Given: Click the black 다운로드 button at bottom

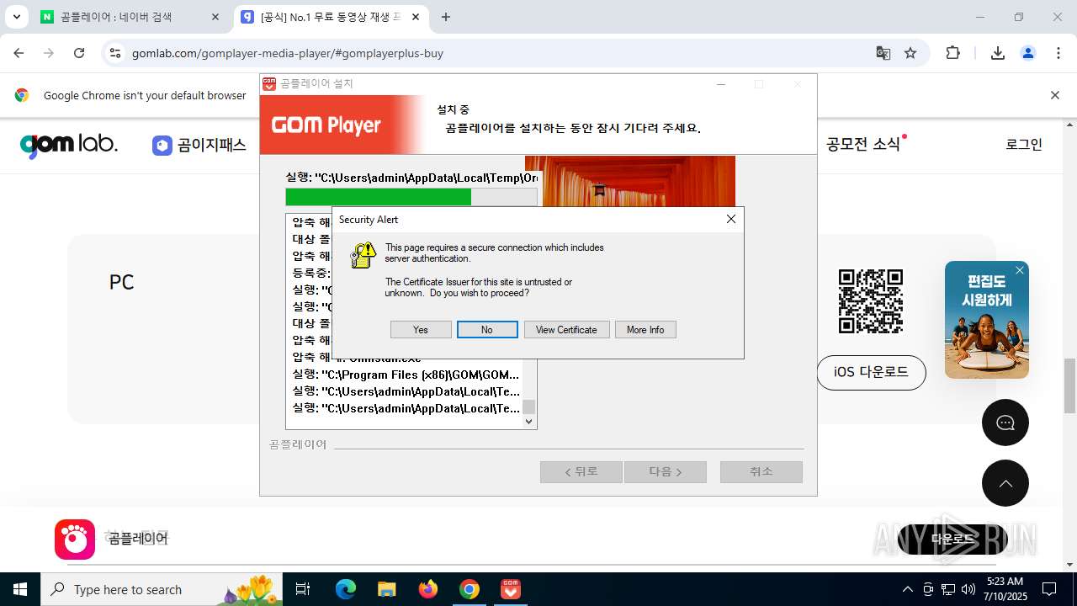Looking at the screenshot, I should click(x=952, y=540).
